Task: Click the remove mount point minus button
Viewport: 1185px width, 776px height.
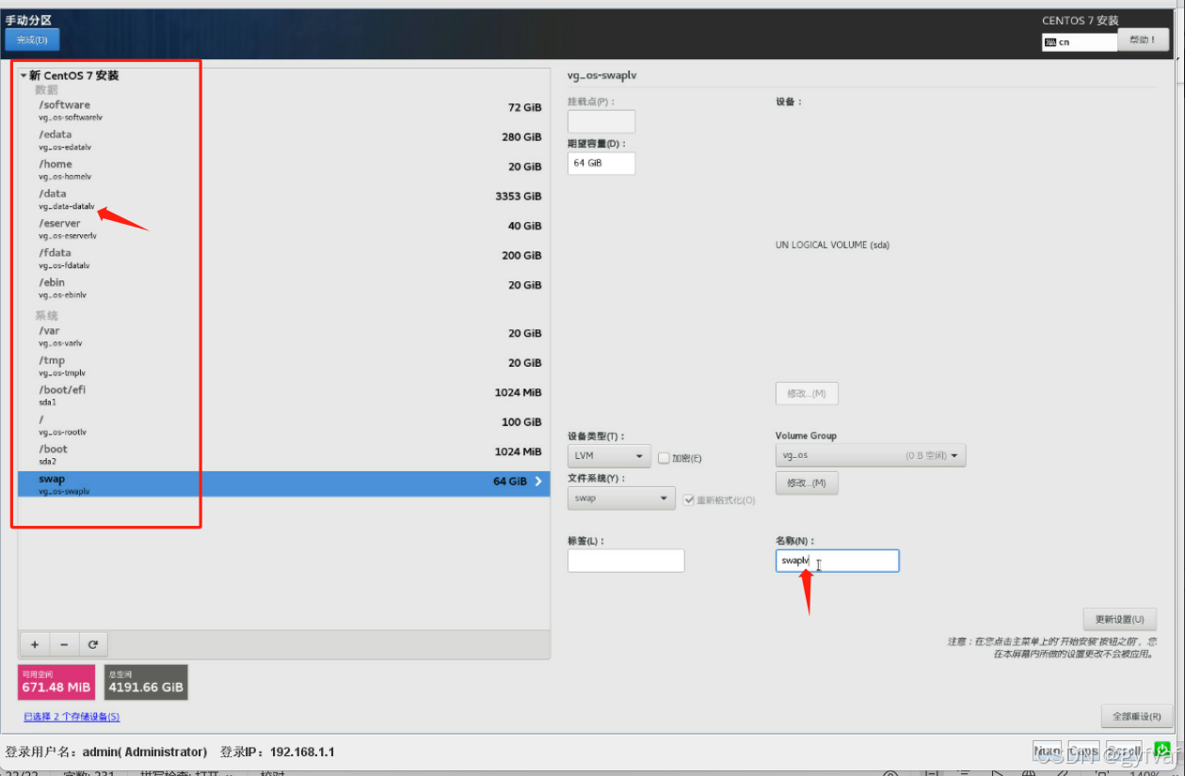Action: click(x=64, y=644)
